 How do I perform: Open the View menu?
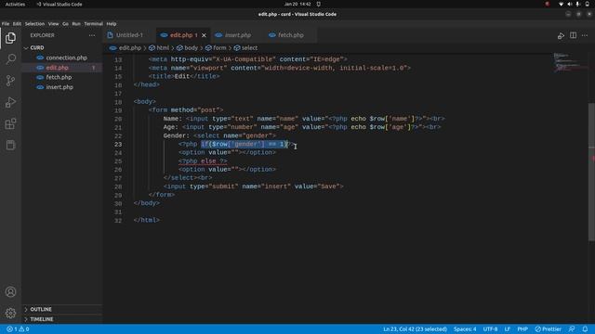coord(54,23)
